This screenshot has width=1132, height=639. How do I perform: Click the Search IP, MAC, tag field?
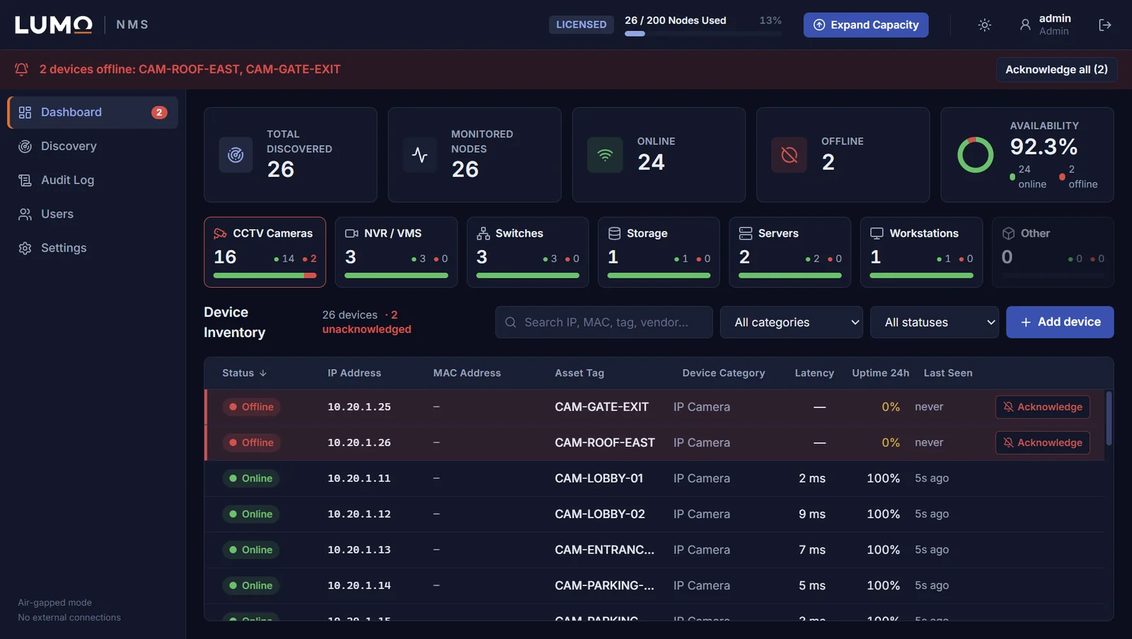(x=604, y=322)
